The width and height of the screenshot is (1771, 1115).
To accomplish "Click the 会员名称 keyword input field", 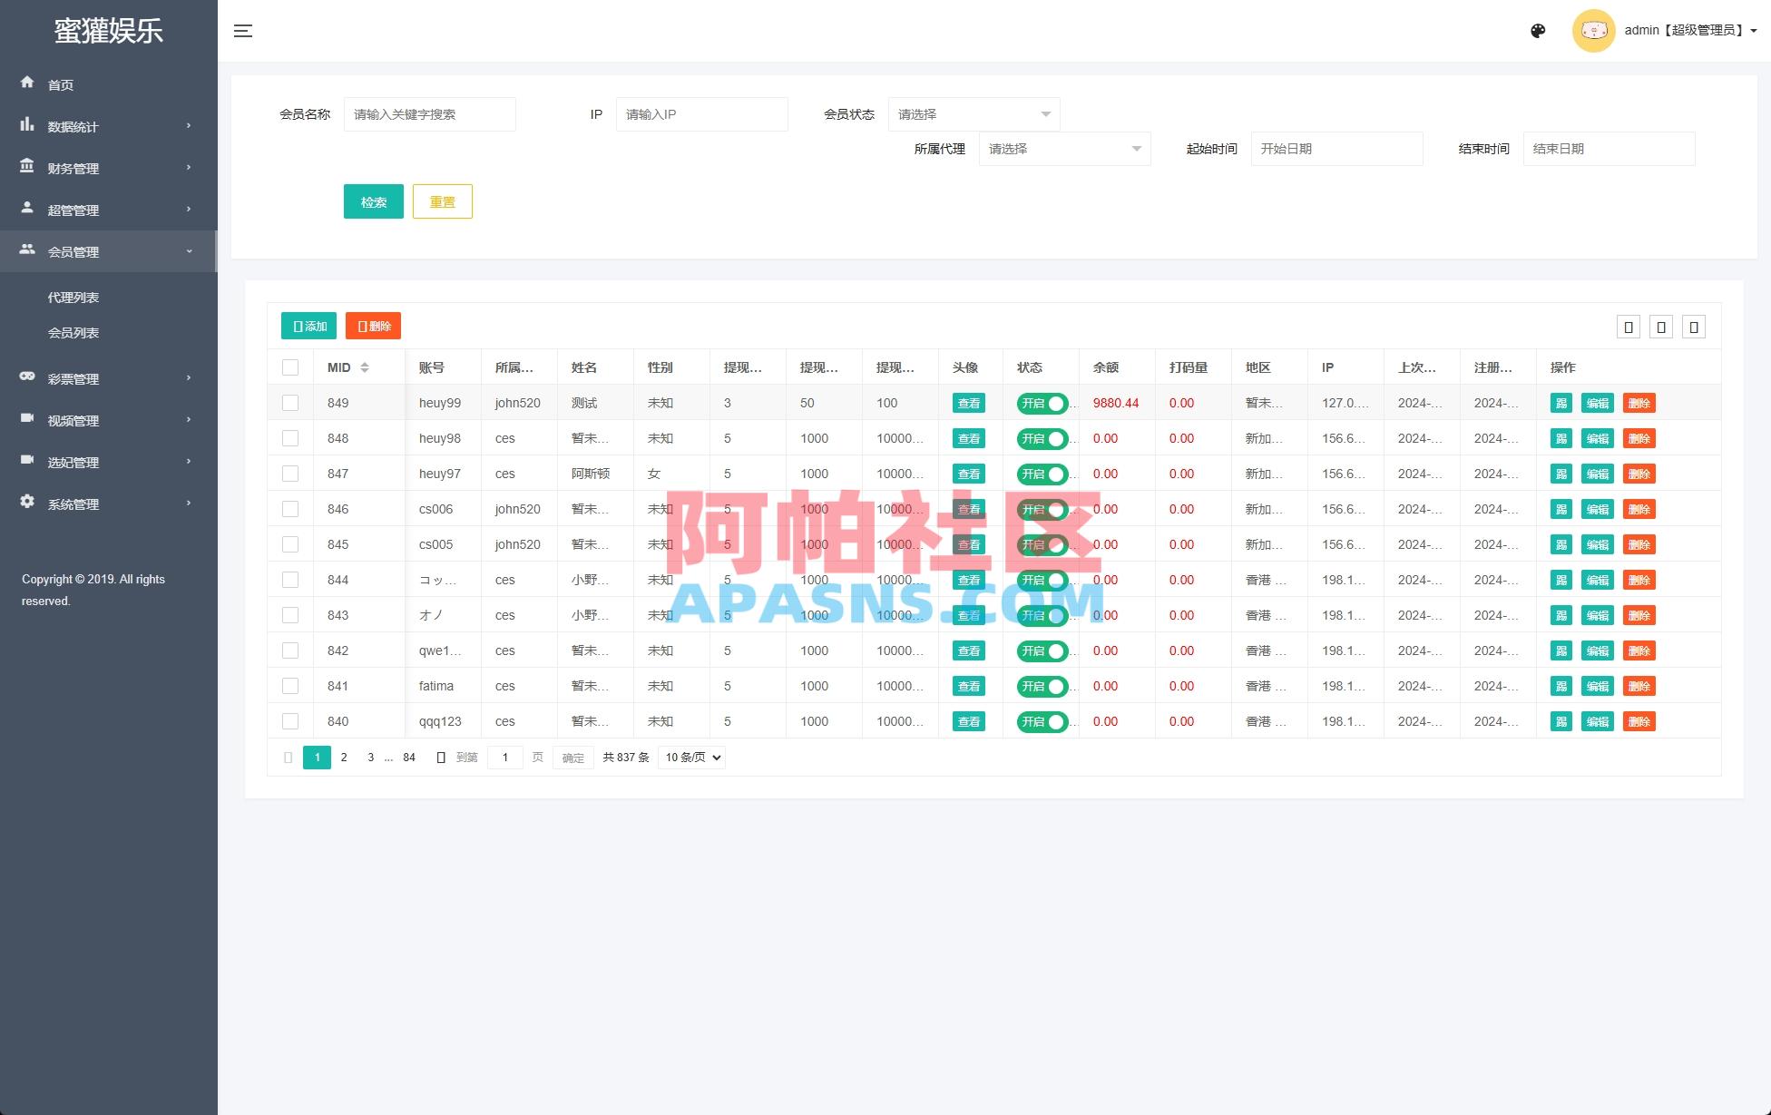I will [429, 113].
